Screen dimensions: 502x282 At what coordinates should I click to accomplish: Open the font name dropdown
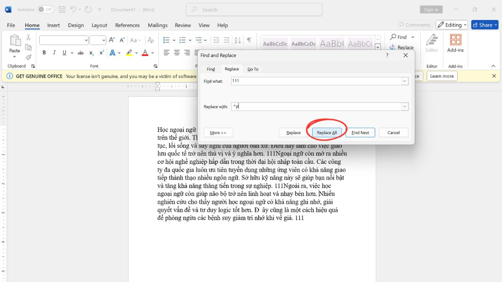pyautogui.click(x=86, y=40)
